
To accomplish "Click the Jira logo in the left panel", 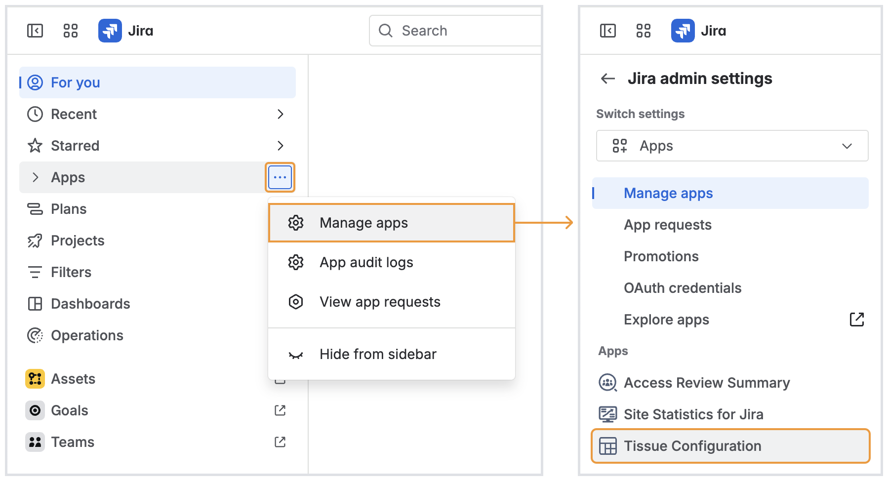I will [110, 31].
